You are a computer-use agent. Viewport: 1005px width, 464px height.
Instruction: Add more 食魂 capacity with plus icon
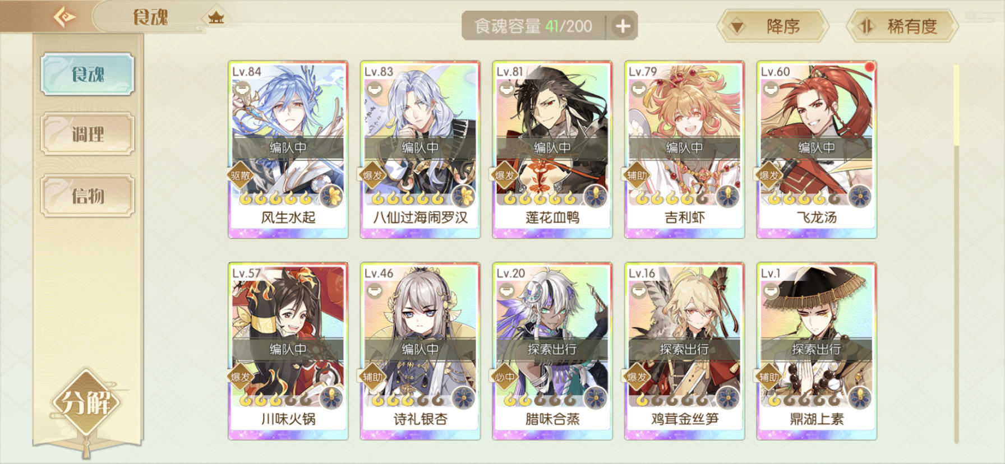(623, 26)
